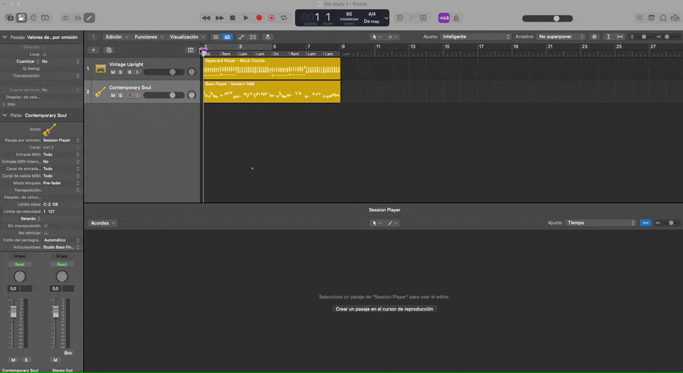The image size is (683, 373).
Task: Click the Catch Playhead icon
Action: pos(268,37)
